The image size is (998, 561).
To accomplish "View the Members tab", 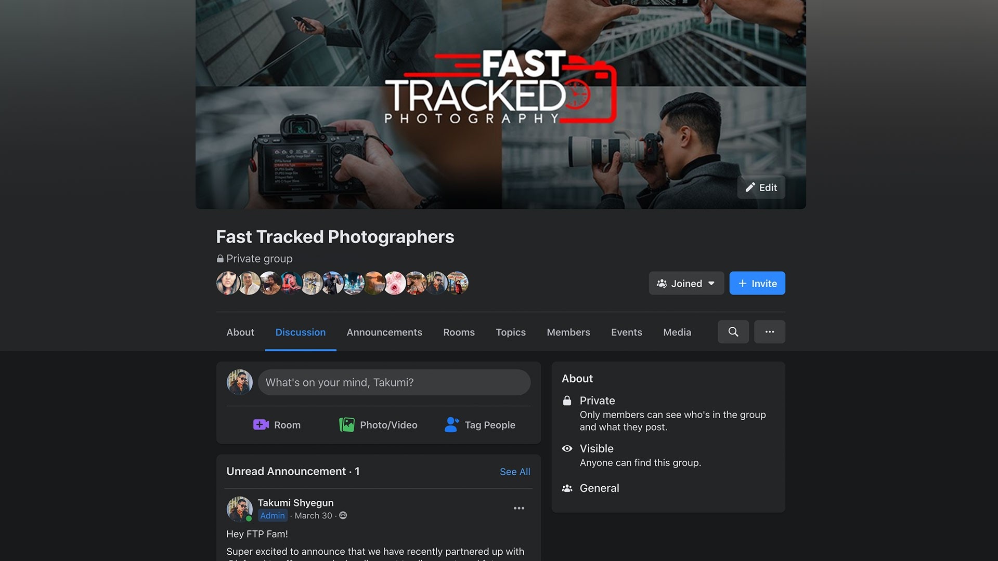I will tap(568, 332).
